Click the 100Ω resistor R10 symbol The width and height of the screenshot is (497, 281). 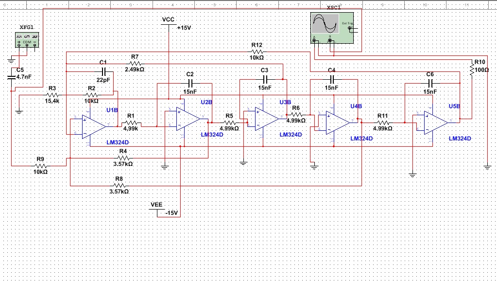tap(471, 71)
